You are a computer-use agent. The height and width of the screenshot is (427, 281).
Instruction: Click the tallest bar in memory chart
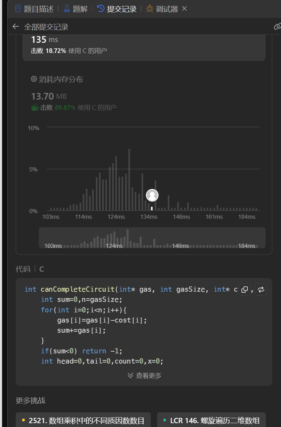[x=129, y=179]
